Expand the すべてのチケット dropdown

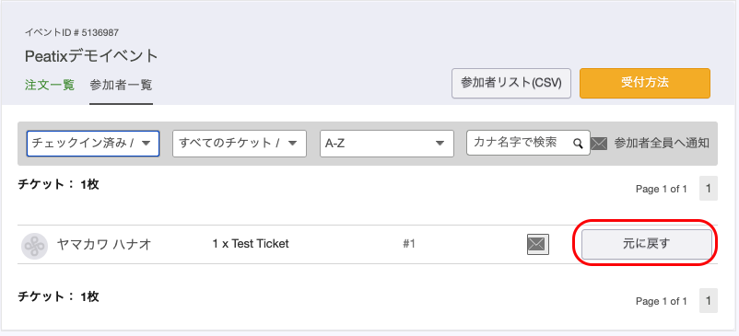240,144
